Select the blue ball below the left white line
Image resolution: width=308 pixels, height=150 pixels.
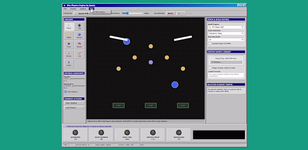click(x=127, y=41)
